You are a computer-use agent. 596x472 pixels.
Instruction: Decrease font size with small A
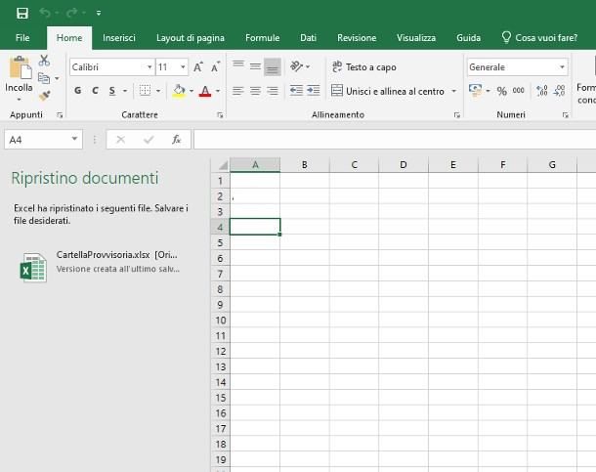click(x=216, y=67)
